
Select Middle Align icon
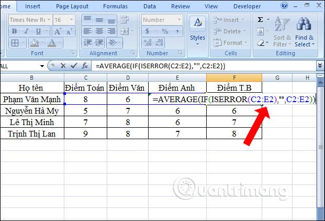99,20
